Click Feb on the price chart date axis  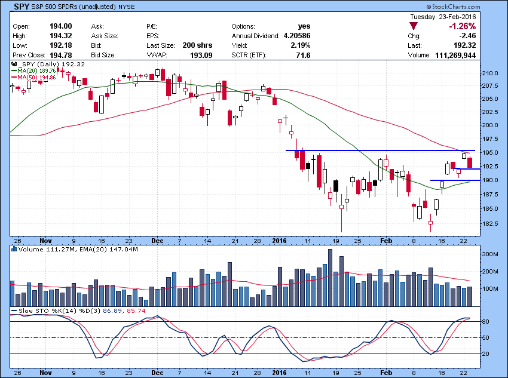(x=386, y=241)
